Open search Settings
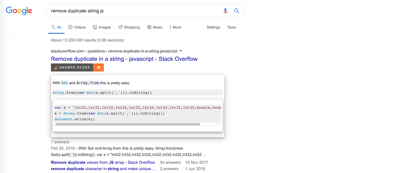 (x=213, y=27)
